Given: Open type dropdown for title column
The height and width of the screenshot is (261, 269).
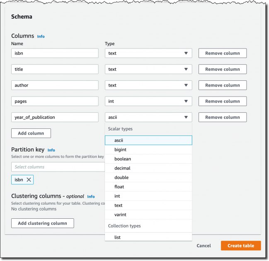Looking at the screenshot, I should point(148,69).
